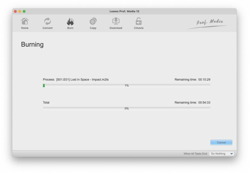Viewport: 249px width, 173px height.
Task: Click the Leawo Prof. Media 12 title
Action: click(x=124, y=11)
